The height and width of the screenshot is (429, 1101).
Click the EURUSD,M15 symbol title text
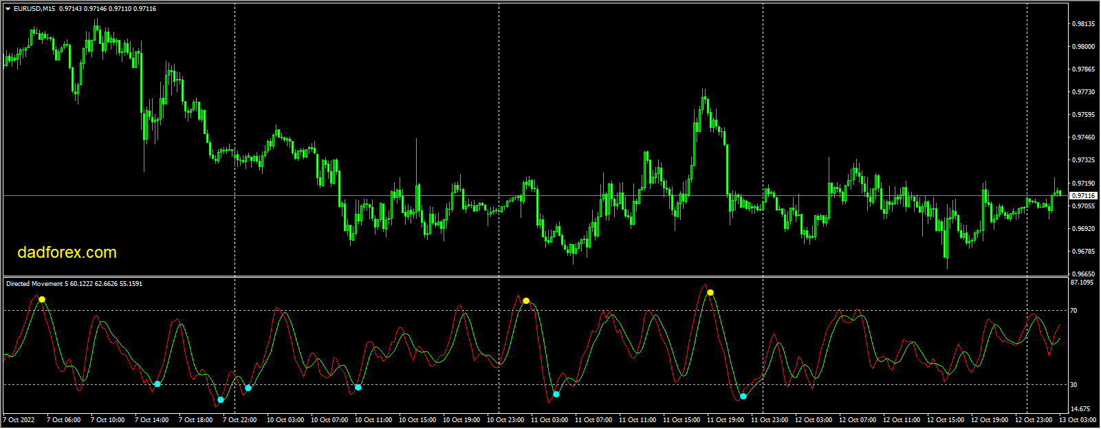35,9
